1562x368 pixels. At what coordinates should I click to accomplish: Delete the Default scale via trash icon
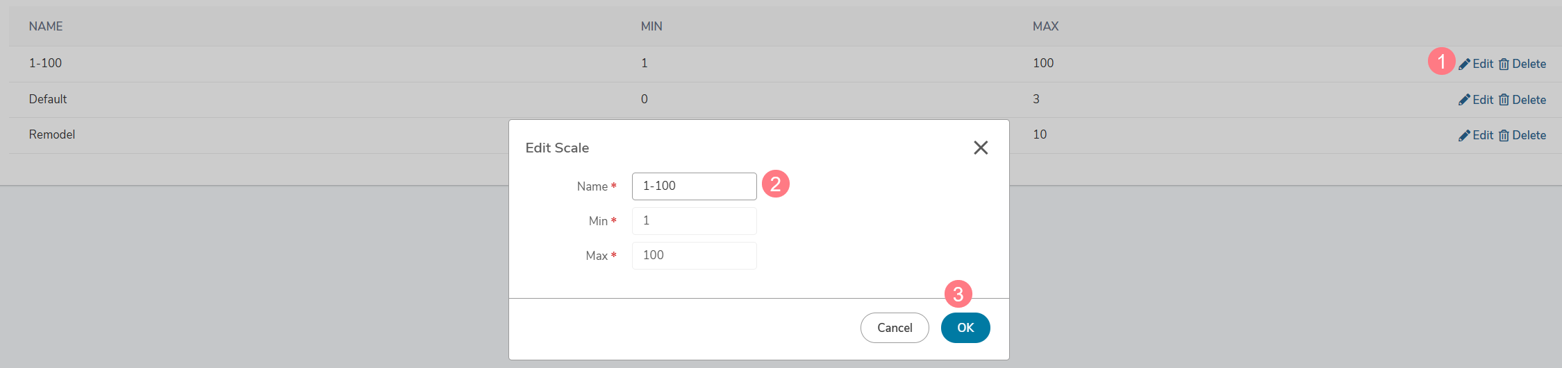tap(1504, 100)
